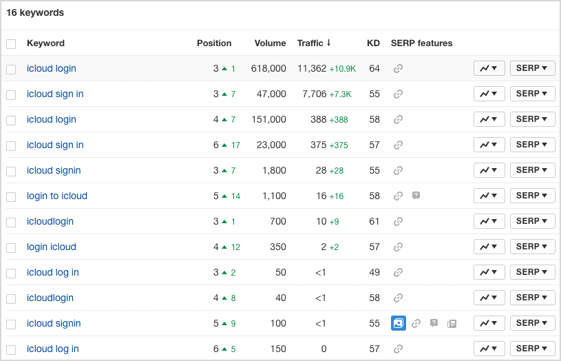Open the icloud login keyword with 618,000 volume
561x361 pixels.
(52, 68)
